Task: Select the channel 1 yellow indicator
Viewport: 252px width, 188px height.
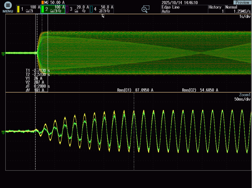Action: coord(19,9)
